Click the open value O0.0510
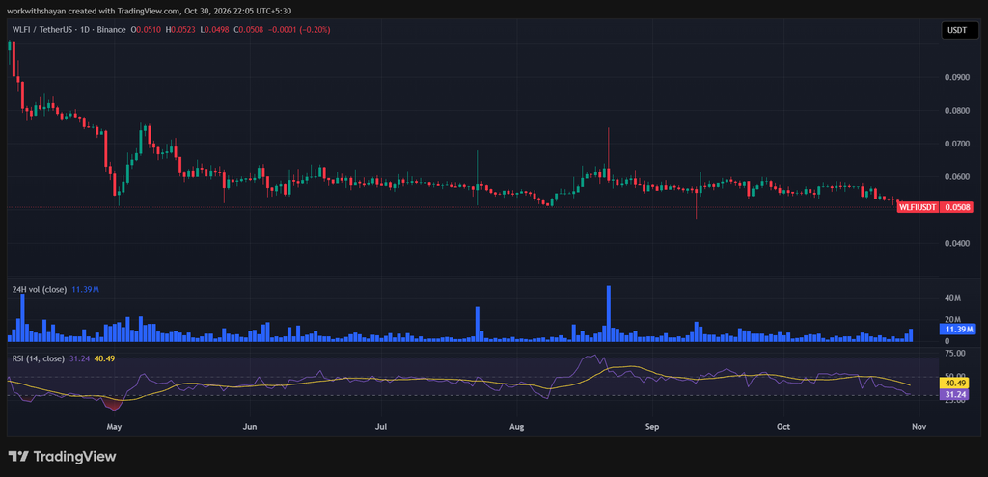988x477 pixels. (145, 30)
